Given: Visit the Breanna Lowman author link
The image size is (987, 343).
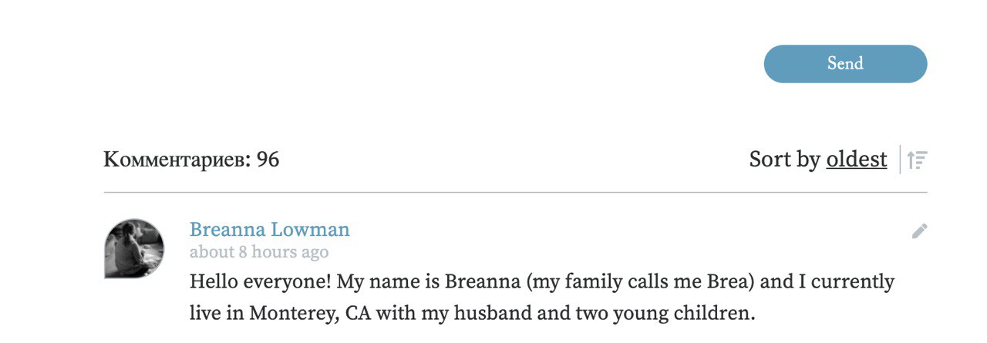Looking at the screenshot, I should coord(269,230).
